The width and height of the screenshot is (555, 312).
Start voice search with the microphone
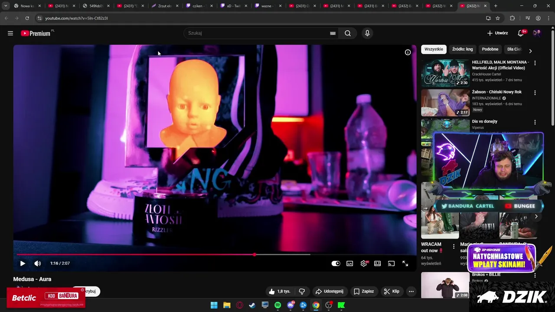367,33
